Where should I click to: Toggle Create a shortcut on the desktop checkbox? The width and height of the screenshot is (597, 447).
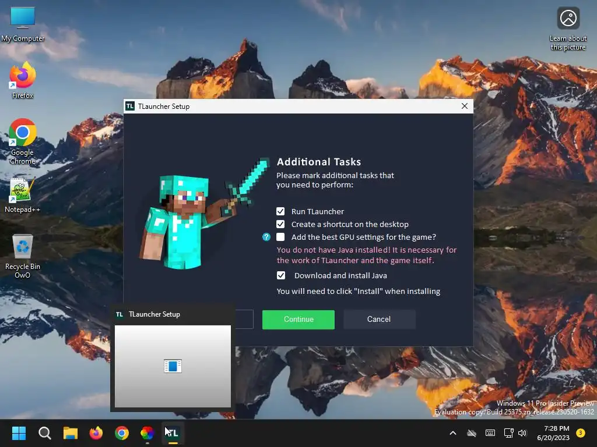280,224
